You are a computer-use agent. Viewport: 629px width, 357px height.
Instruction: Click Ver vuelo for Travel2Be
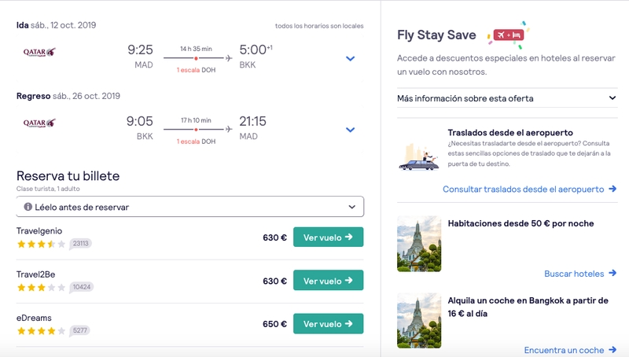pos(328,281)
